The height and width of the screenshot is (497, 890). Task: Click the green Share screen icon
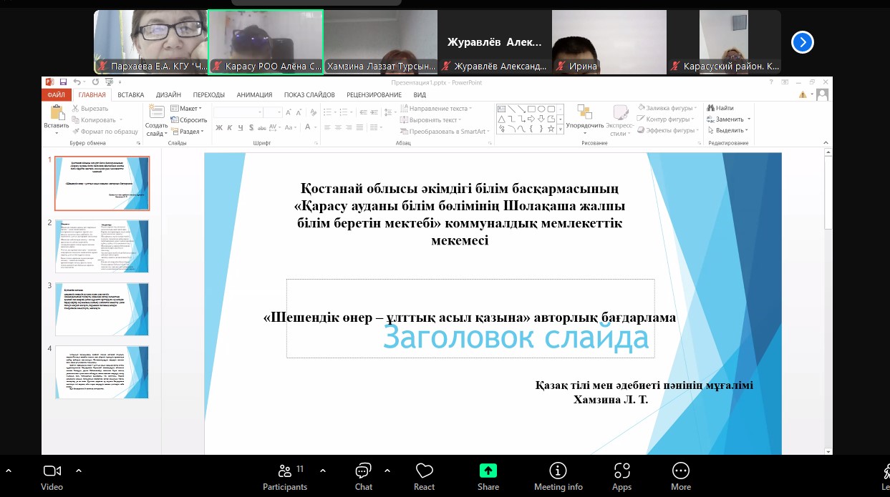[x=488, y=471]
